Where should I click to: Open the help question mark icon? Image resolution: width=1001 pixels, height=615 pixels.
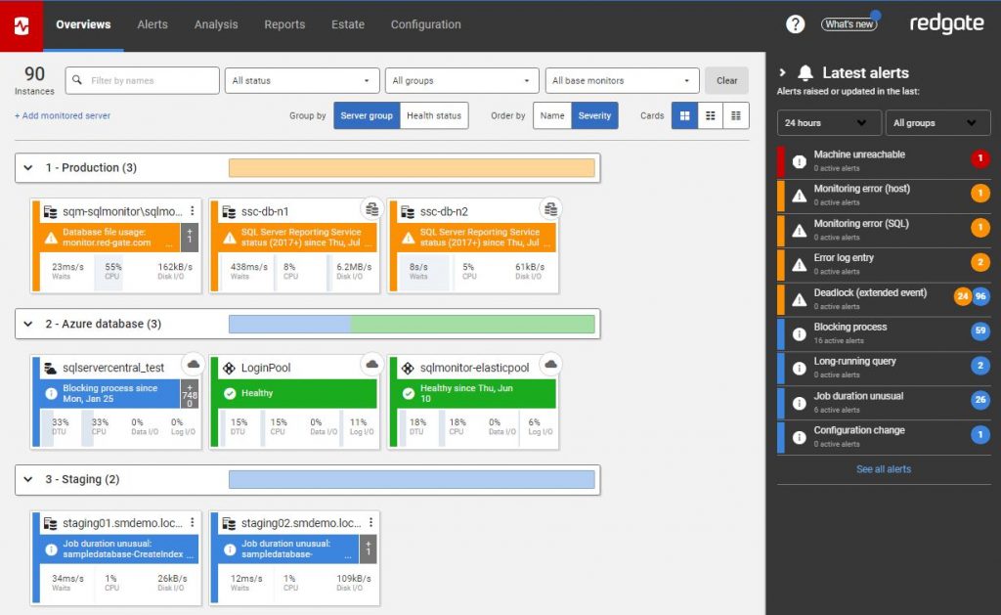coord(795,23)
